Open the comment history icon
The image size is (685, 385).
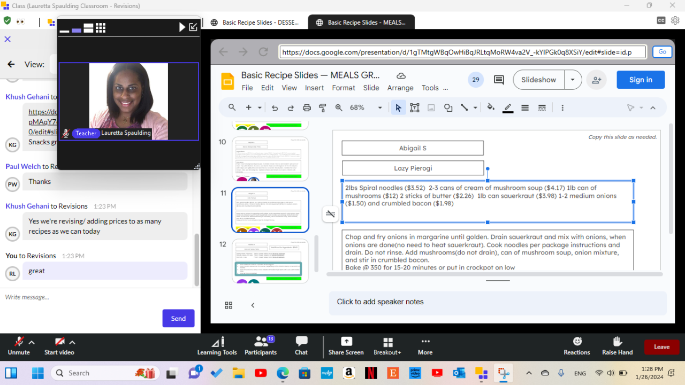(x=499, y=80)
